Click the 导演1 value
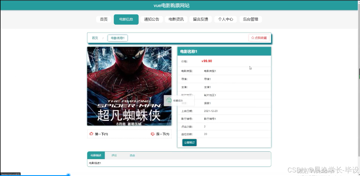Image resolution: width=360 pixels, height=176 pixels. click(x=207, y=79)
